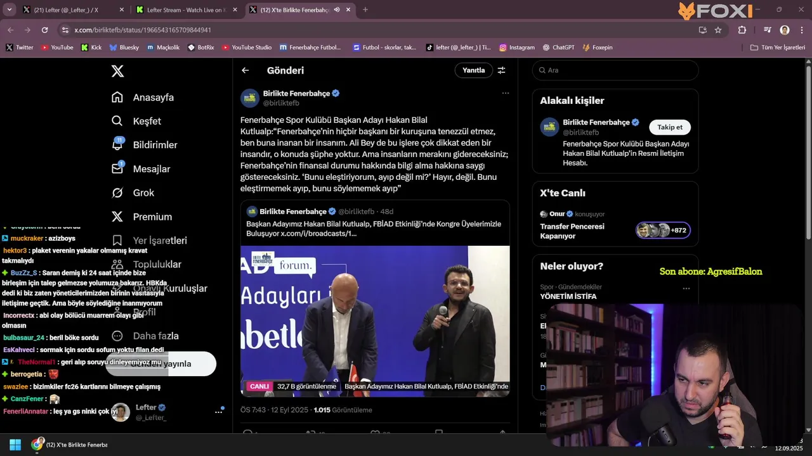812x456 pixels.
Task: Open Anasayfa home from the sidebar
Action: point(142,98)
